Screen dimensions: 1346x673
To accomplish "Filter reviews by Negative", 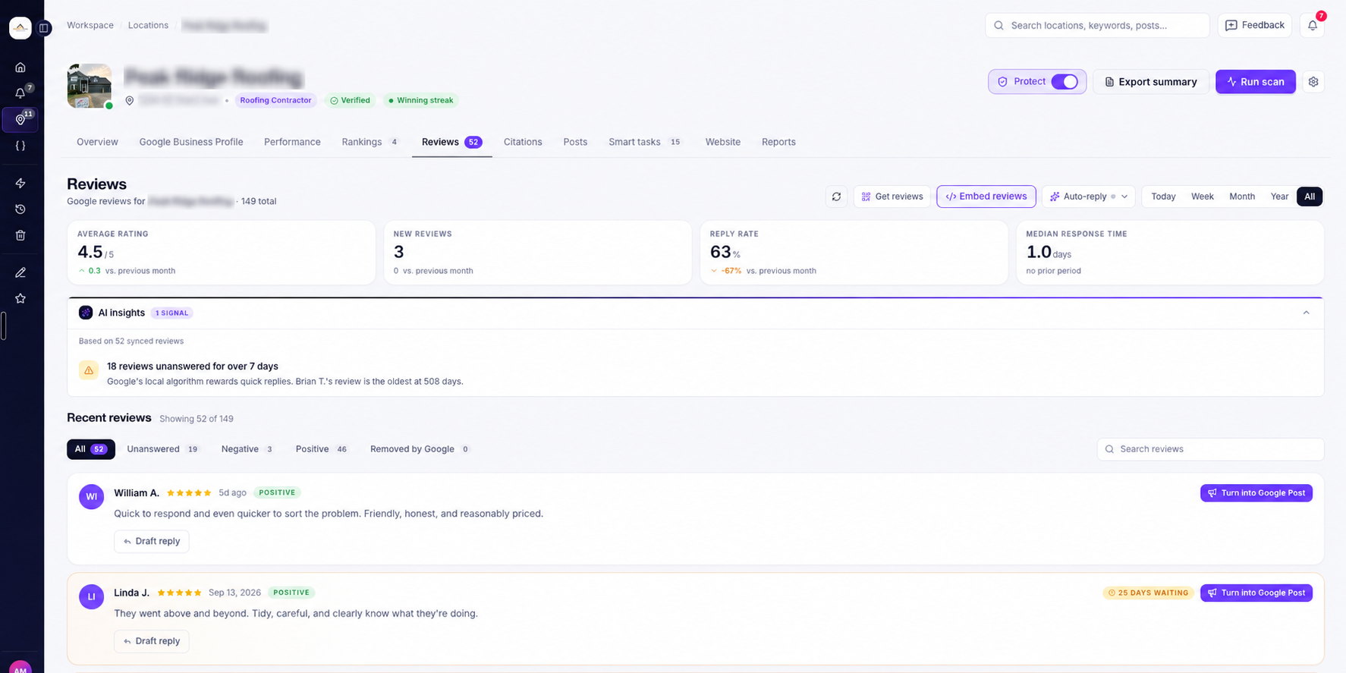I will coord(247,449).
